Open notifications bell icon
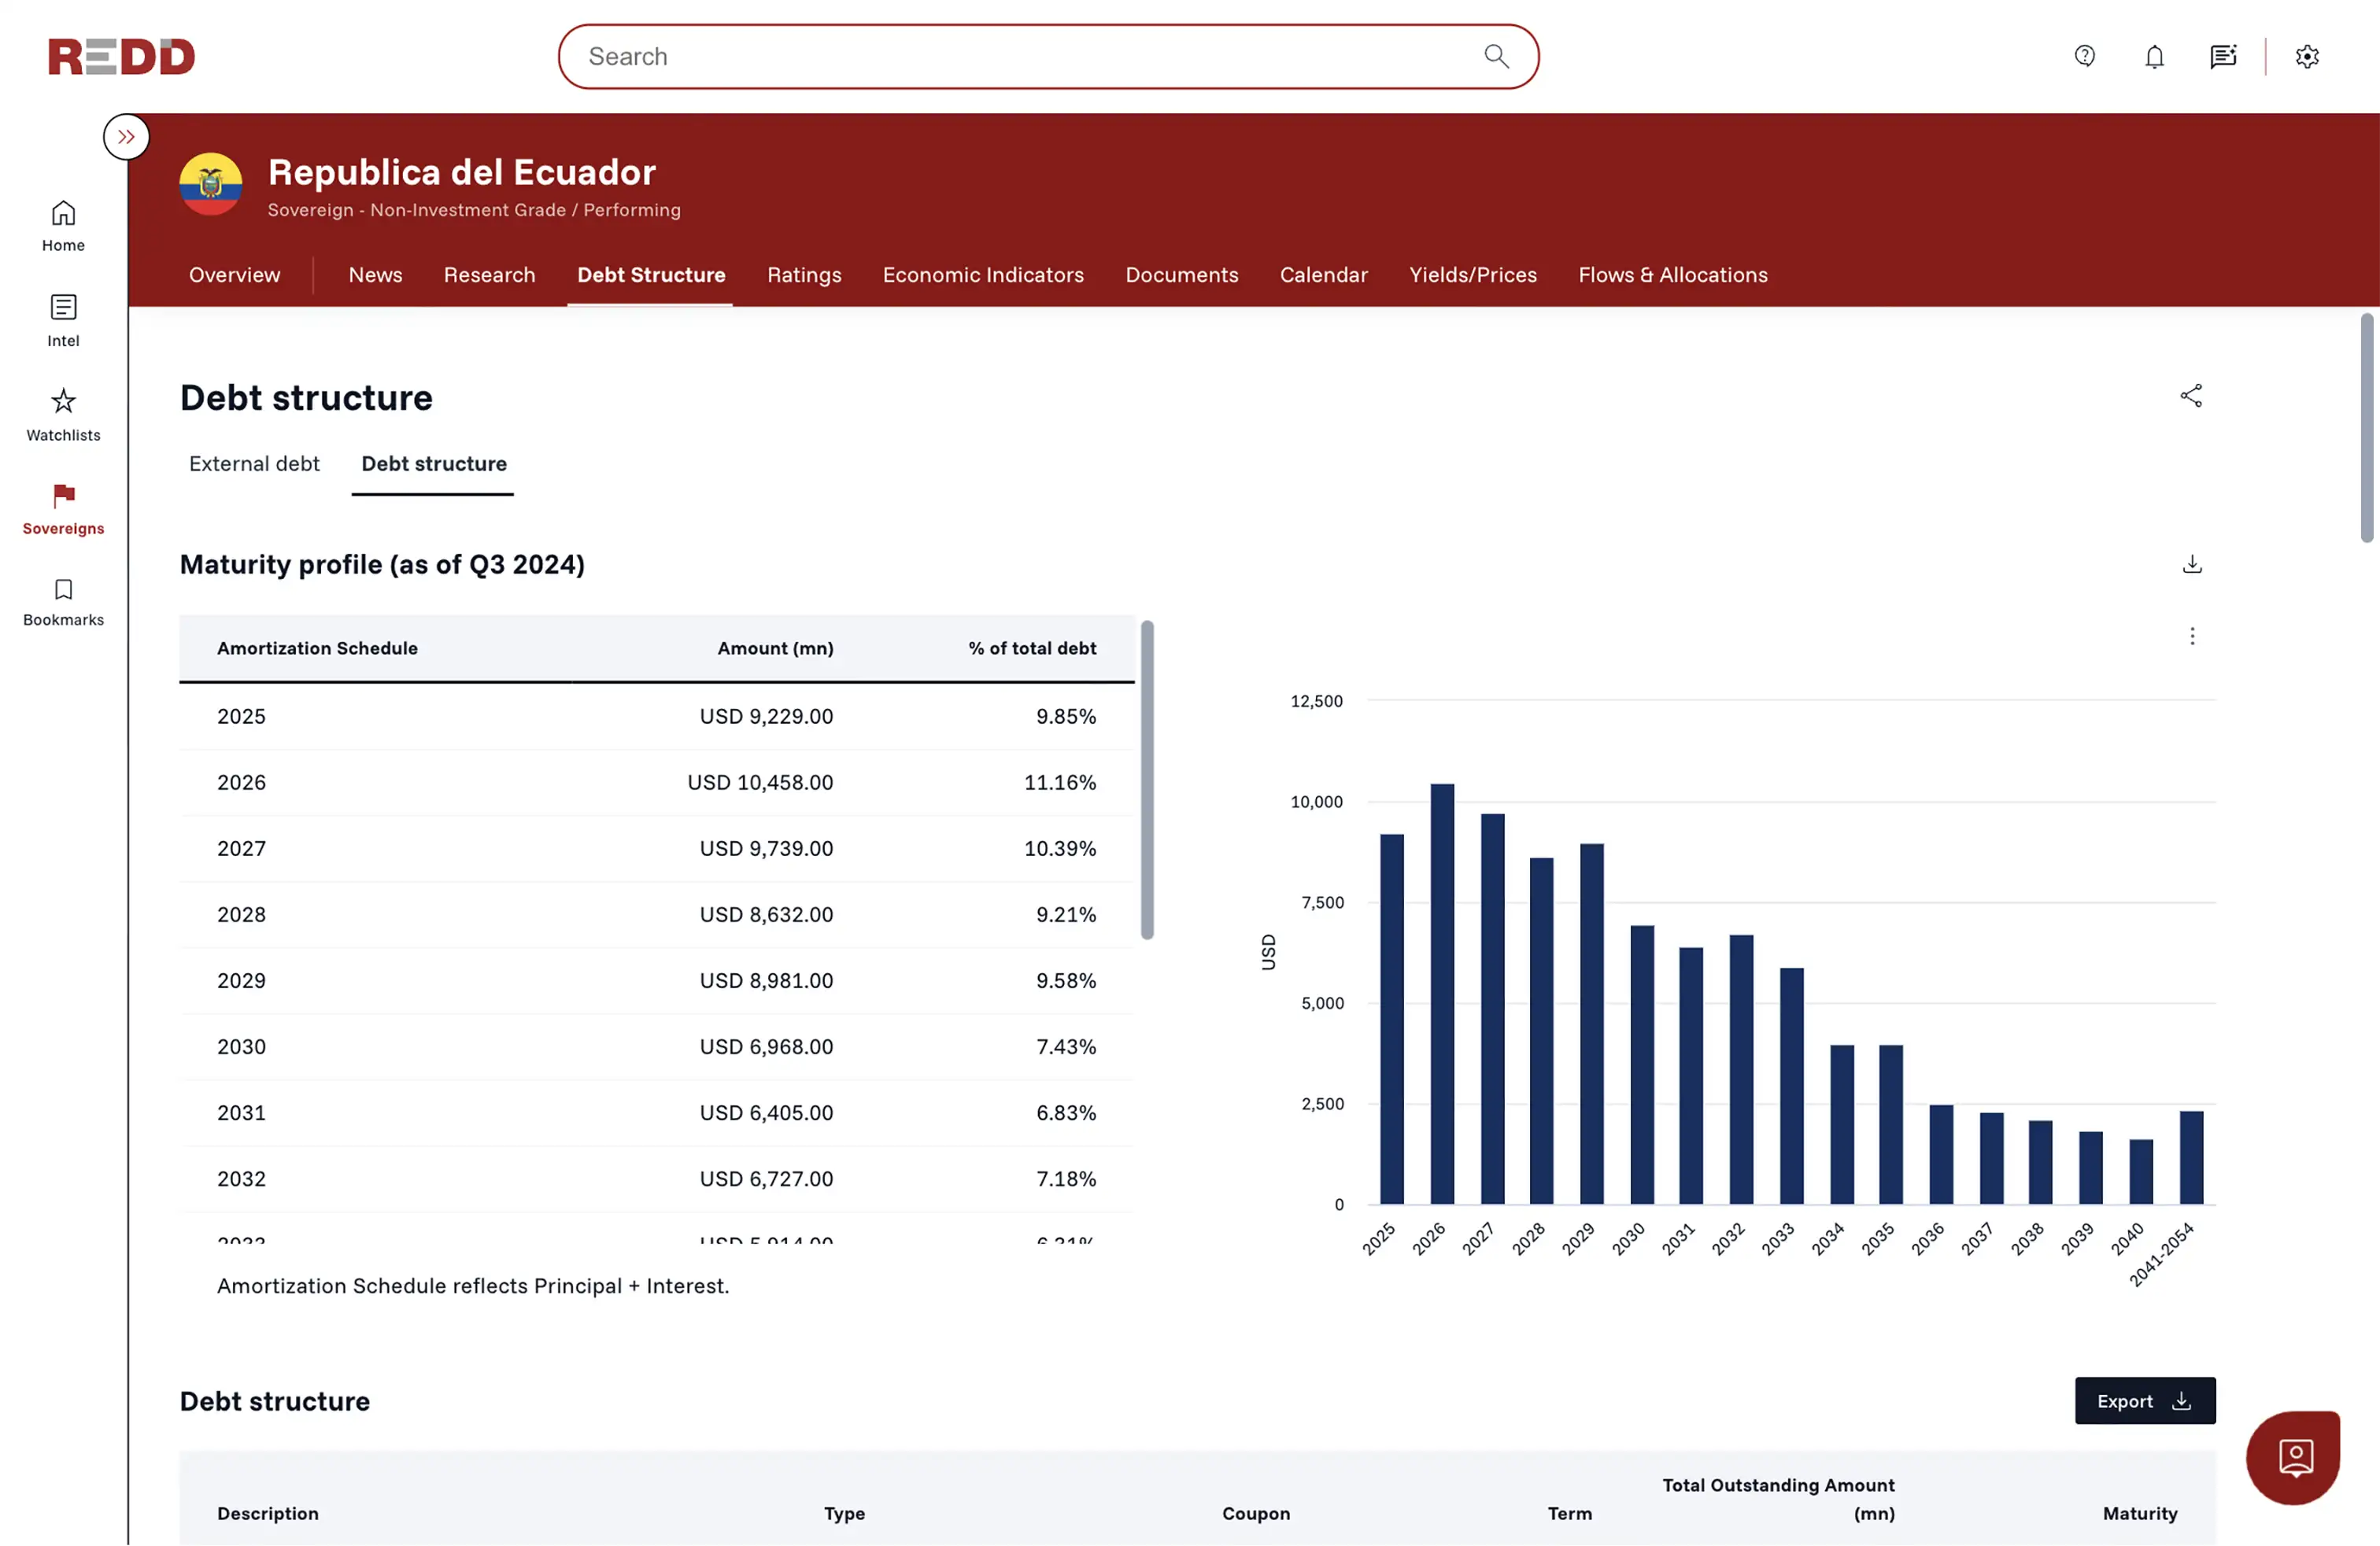Viewport: 2380px width, 1546px height. [2154, 56]
